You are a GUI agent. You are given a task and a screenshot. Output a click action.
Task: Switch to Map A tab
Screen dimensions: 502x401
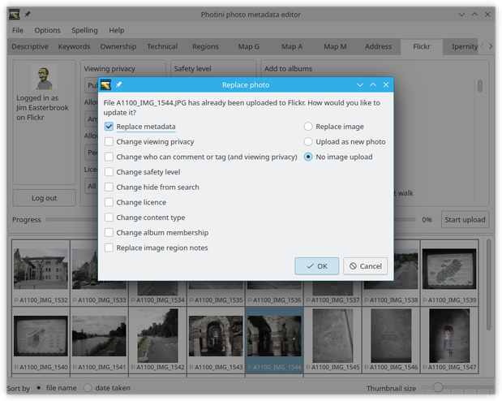[292, 46]
